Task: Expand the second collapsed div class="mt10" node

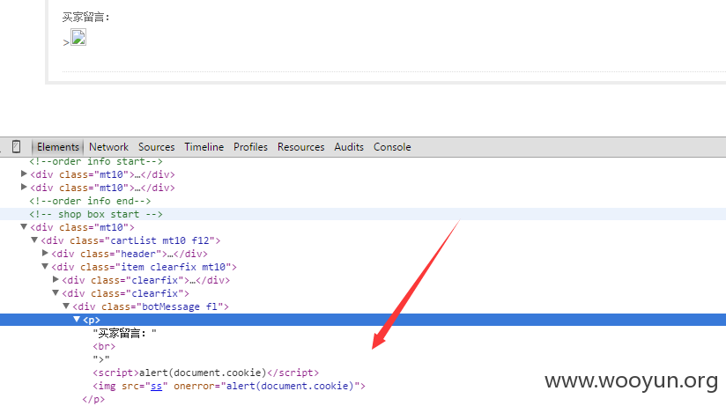Action: click(x=24, y=187)
